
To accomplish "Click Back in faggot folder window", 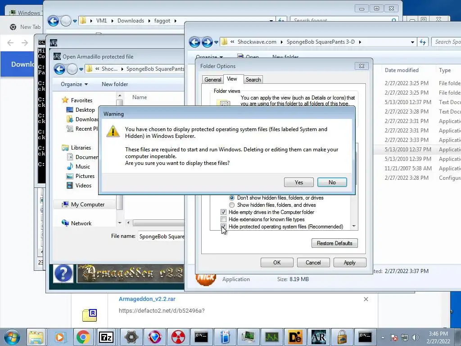I will coord(53,21).
